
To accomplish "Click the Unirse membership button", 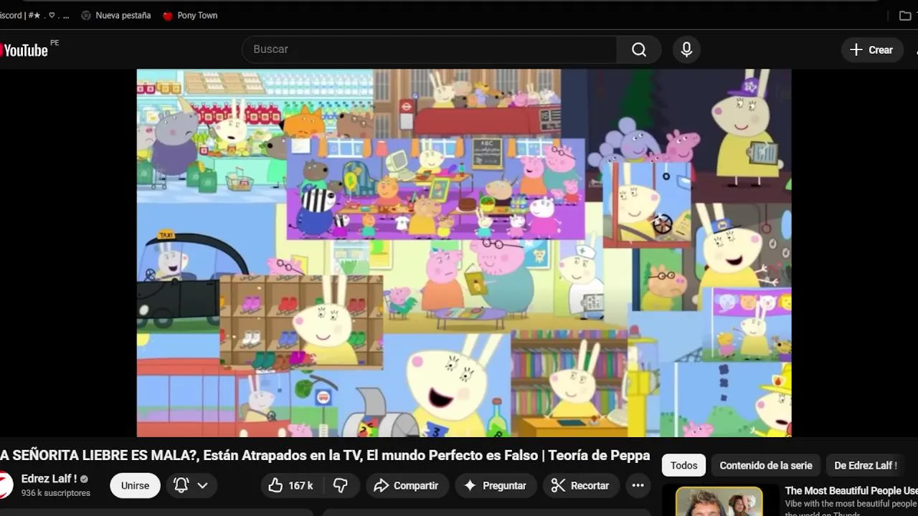I will click(x=135, y=485).
